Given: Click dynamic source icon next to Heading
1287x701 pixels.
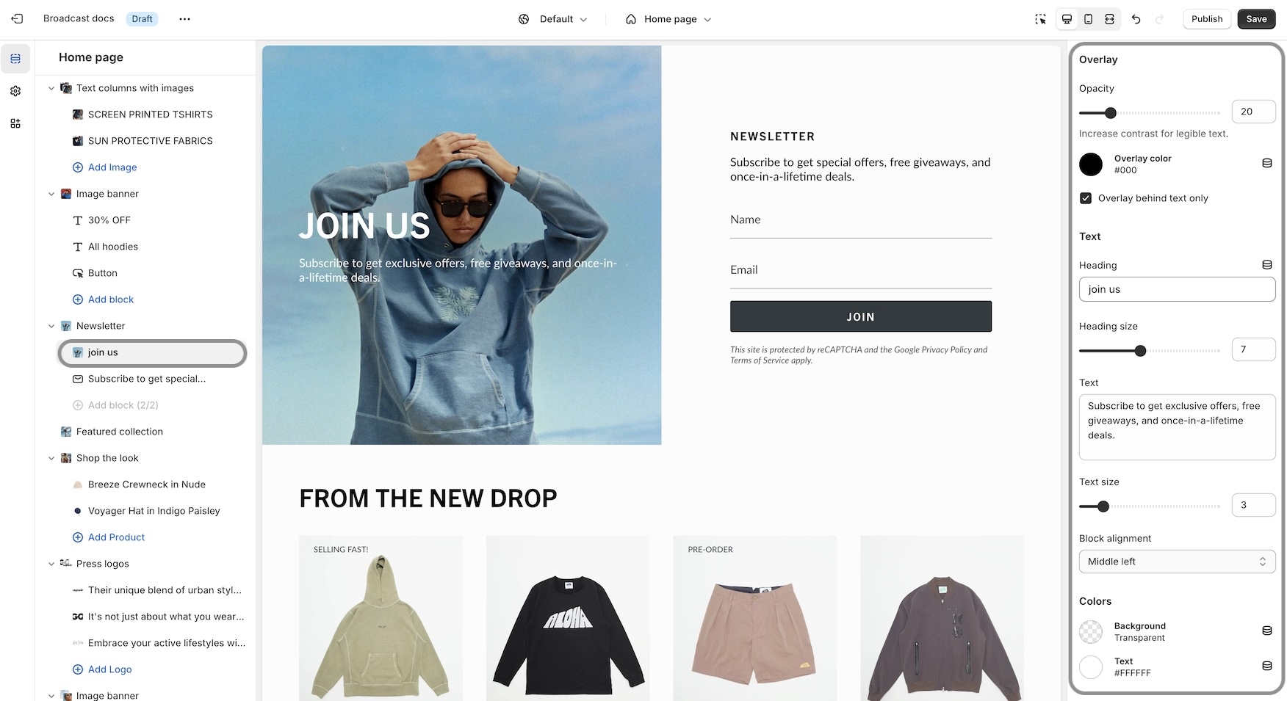Looking at the screenshot, I should click(1267, 264).
